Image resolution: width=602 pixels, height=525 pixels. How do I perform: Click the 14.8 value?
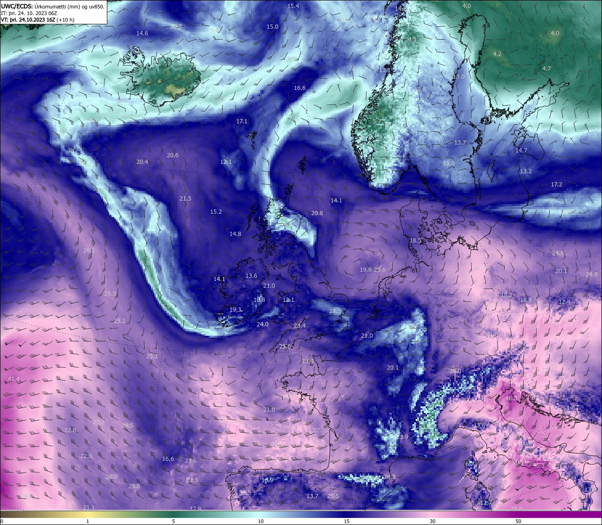pos(235,234)
